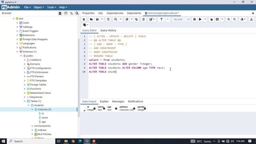Click the Delete row trash icon
256x144 pixels.
tap(144, 19)
